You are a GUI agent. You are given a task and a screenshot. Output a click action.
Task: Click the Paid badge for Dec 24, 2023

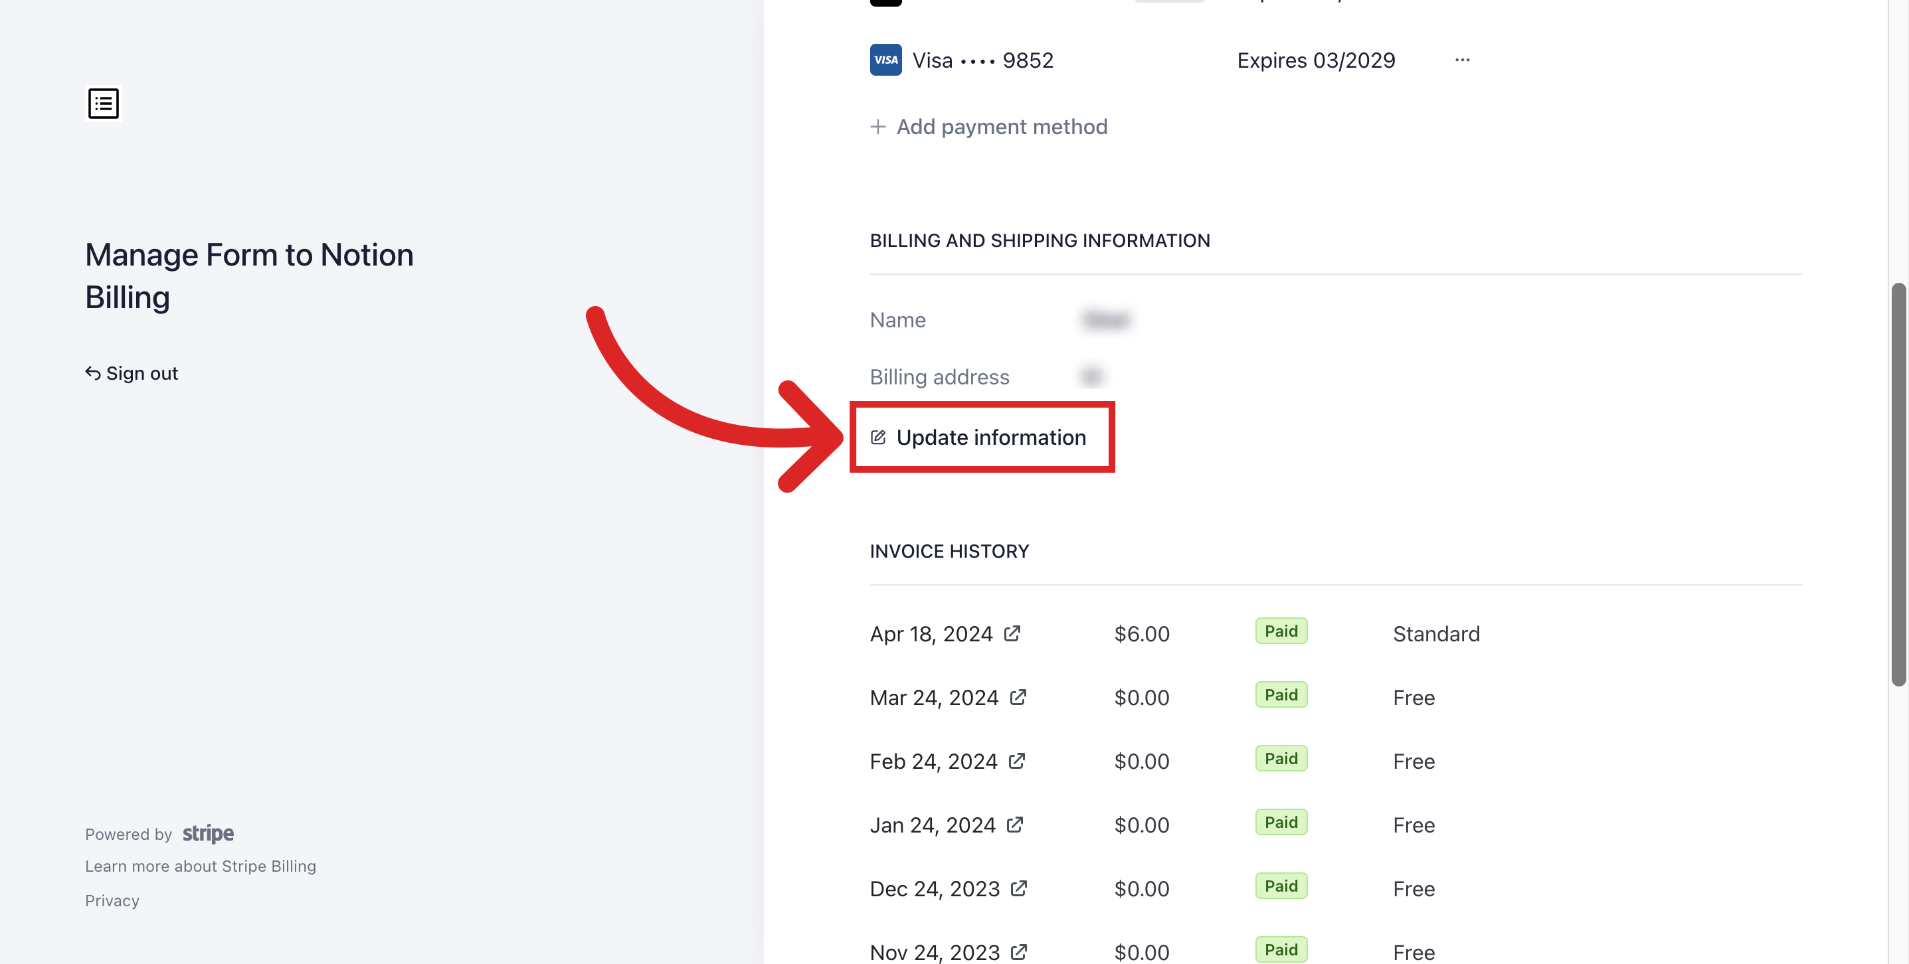pyautogui.click(x=1281, y=886)
